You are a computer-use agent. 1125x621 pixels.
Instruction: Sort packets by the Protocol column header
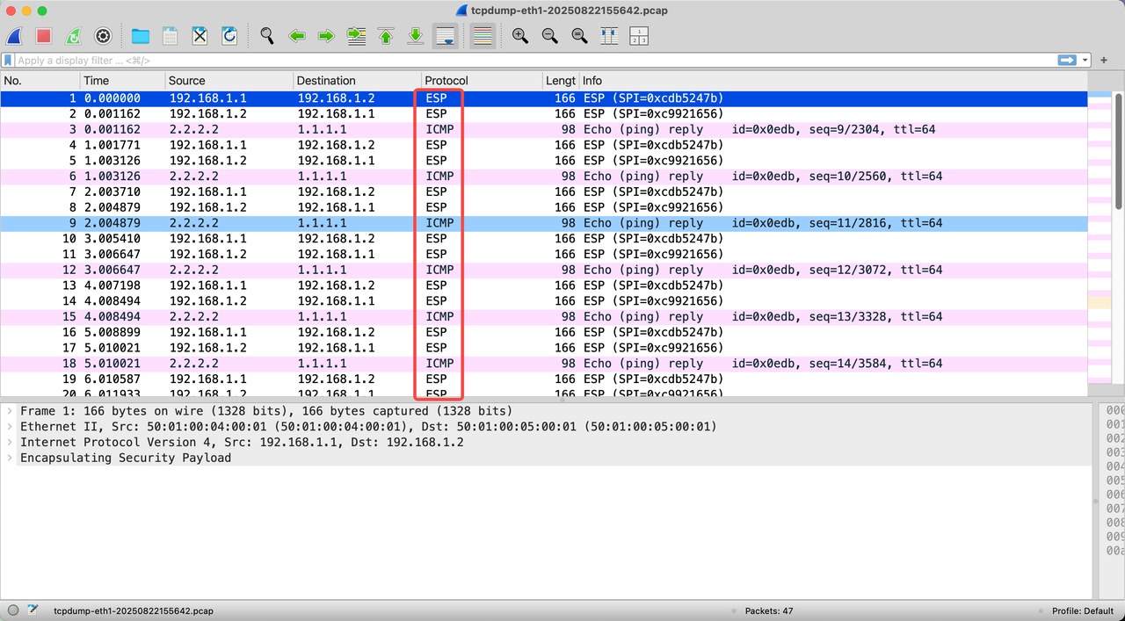(x=446, y=81)
